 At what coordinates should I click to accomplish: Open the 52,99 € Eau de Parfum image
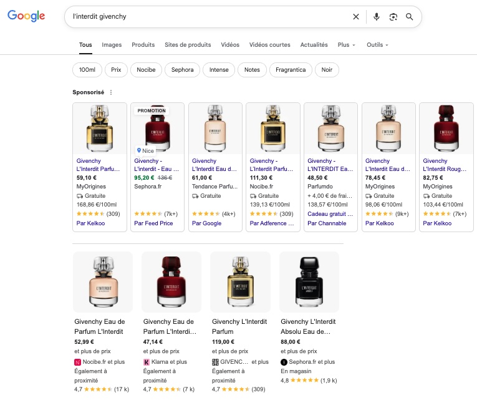[103, 282]
